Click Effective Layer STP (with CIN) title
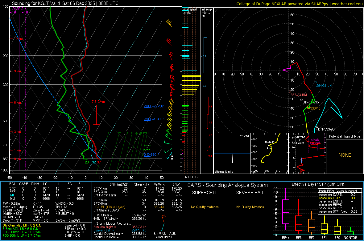The image size is (364, 241). point(318,184)
